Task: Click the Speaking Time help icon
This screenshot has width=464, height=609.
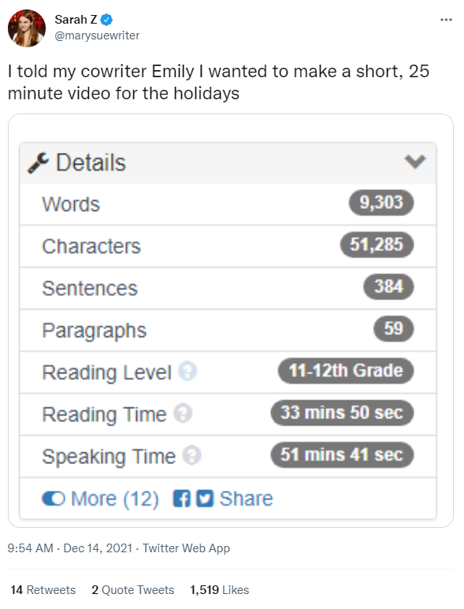Action: pyautogui.click(x=191, y=455)
